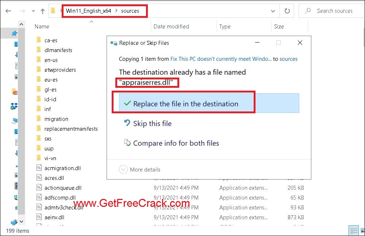This screenshot has width=365, height=236.
Task: Refresh the sources folder view
Action: pyautogui.click(x=287, y=11)
